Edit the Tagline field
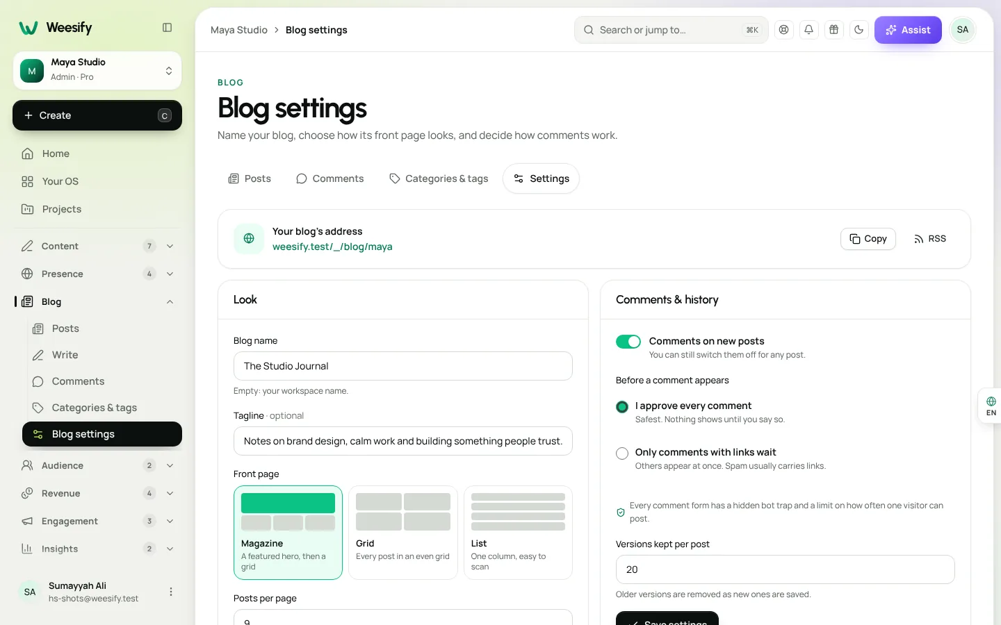 403,441
